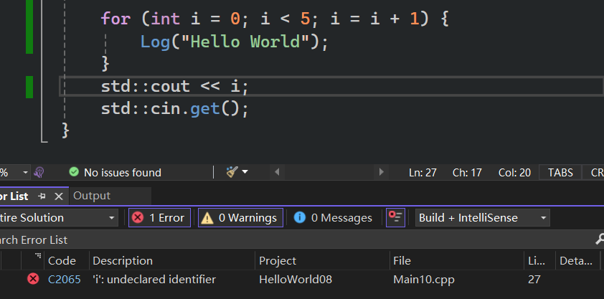Image resolution: width=604 pixels, height=299 pixels.
Task: Toggle the build-only errors filter button
Action: click(x=395, y=217)
